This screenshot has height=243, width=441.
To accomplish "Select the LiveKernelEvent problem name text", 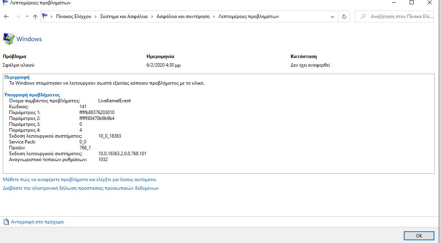I will click(114, 100).
